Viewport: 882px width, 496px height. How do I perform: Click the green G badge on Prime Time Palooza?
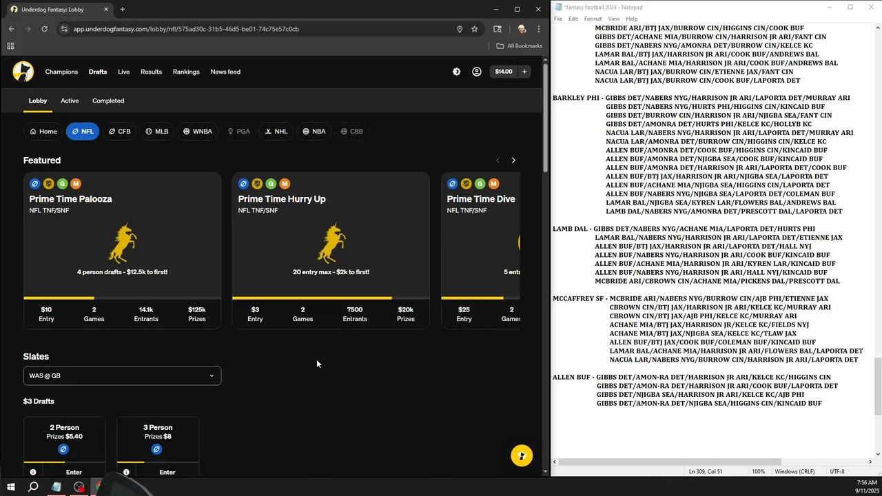click(62, 184)
